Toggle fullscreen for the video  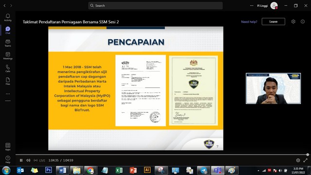point(305,160)
